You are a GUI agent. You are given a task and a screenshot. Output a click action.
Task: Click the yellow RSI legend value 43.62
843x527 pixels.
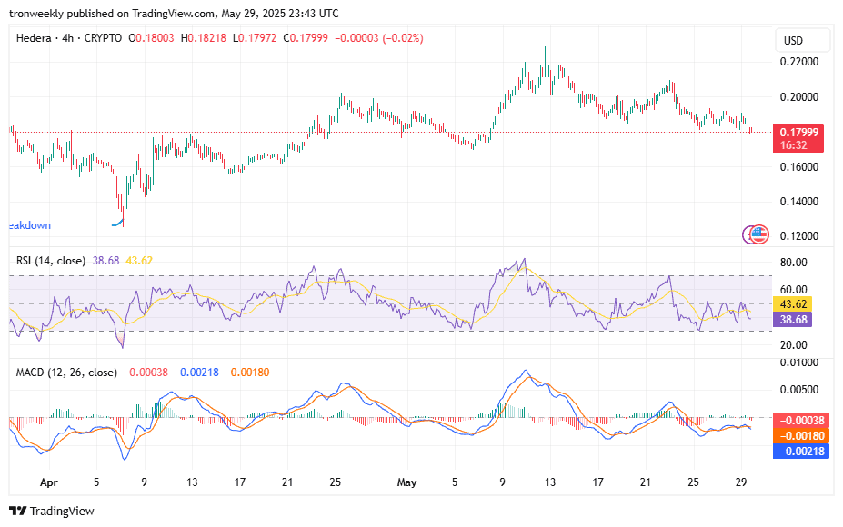tap(139, 261)
